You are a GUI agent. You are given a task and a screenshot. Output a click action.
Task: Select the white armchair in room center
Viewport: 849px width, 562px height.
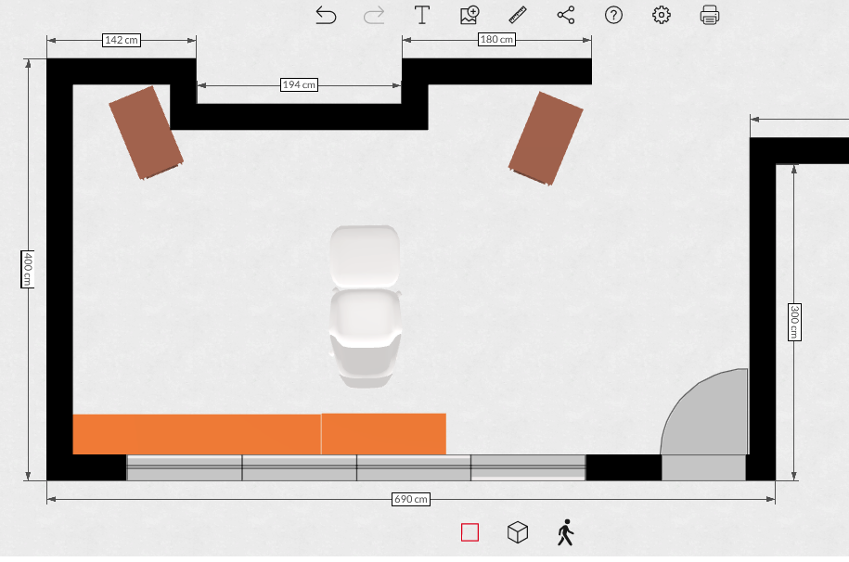(365, 306)
